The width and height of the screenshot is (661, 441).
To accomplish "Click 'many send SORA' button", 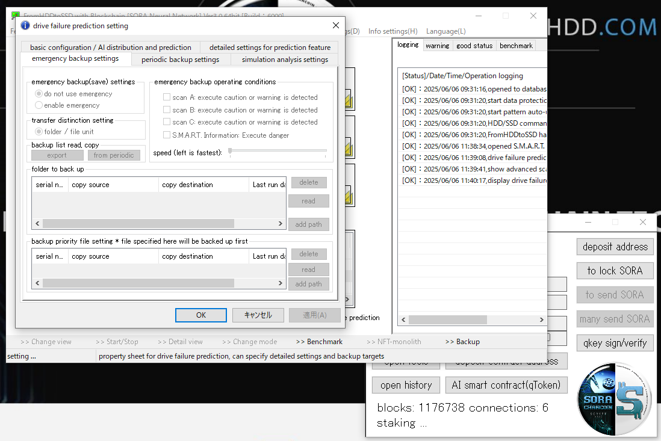I will (615, 319).
